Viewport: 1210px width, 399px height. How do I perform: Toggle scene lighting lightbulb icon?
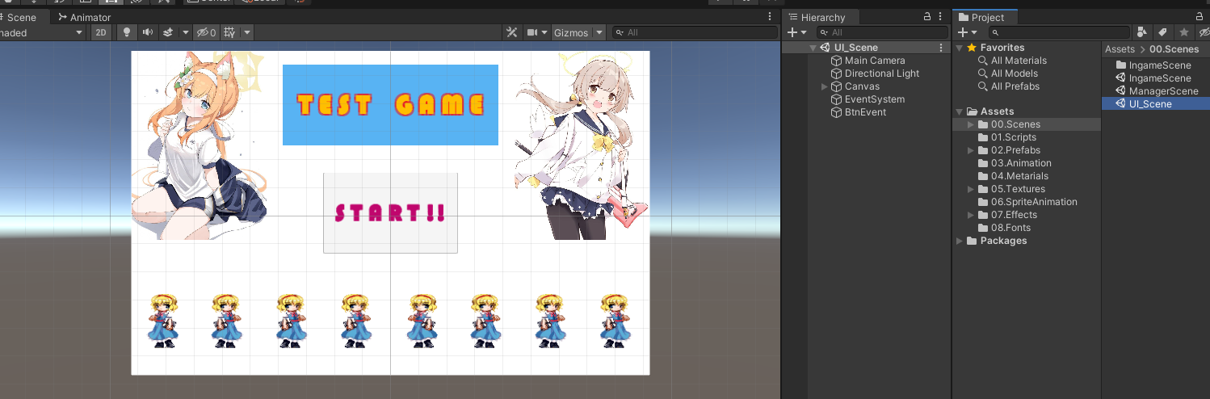point(126,32)
